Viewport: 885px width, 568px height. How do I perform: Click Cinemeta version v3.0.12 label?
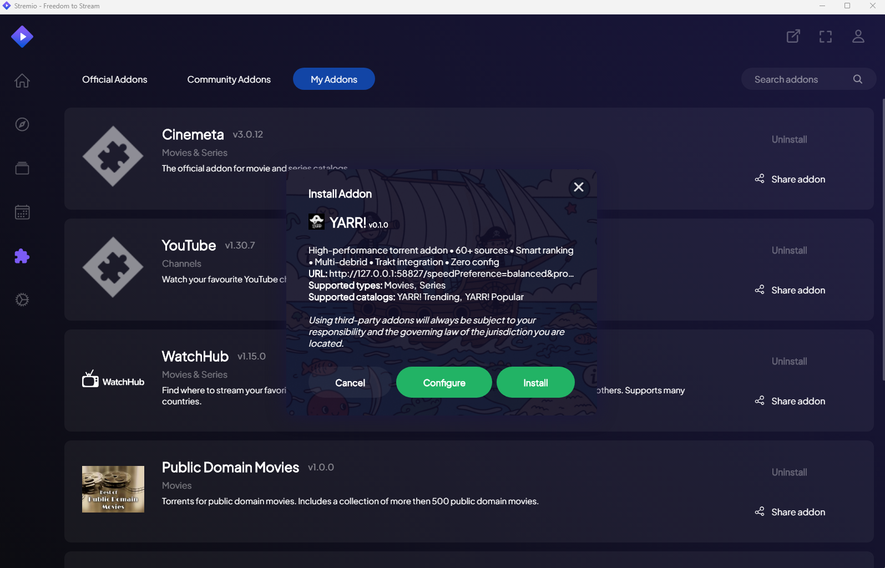click(x=248, y=134)
